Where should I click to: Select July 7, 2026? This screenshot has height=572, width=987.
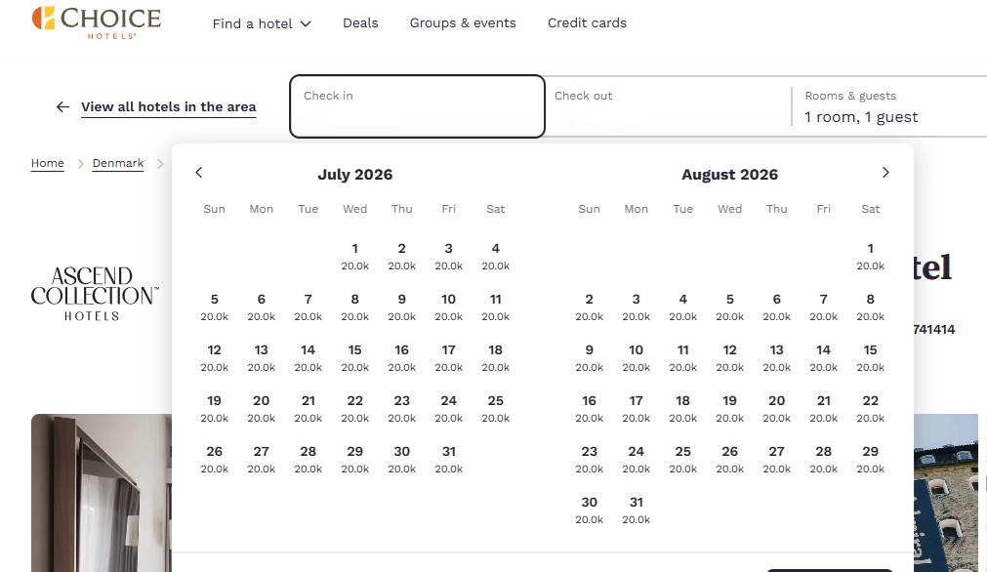tap(308, 307)
